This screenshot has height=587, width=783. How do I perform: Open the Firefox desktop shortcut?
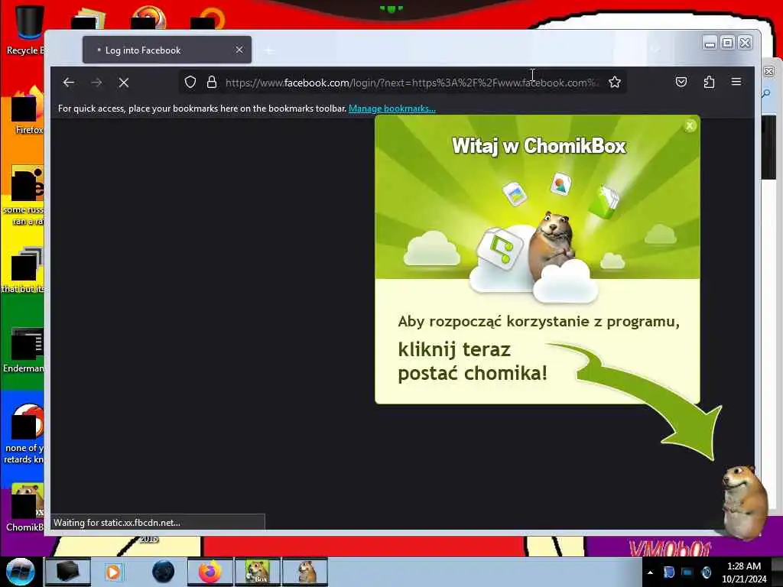(28, 111)
